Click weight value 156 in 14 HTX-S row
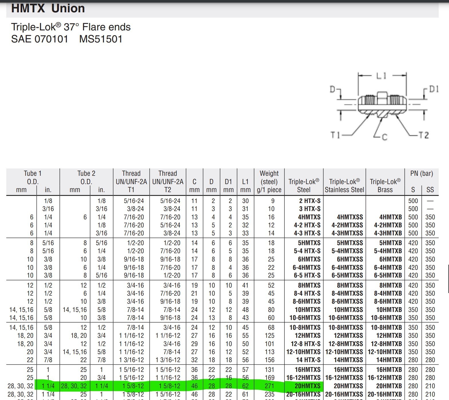The image size is (449, 400). coord(270,360)
